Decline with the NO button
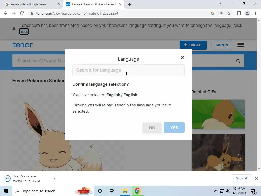 click(x=152, y=128)
